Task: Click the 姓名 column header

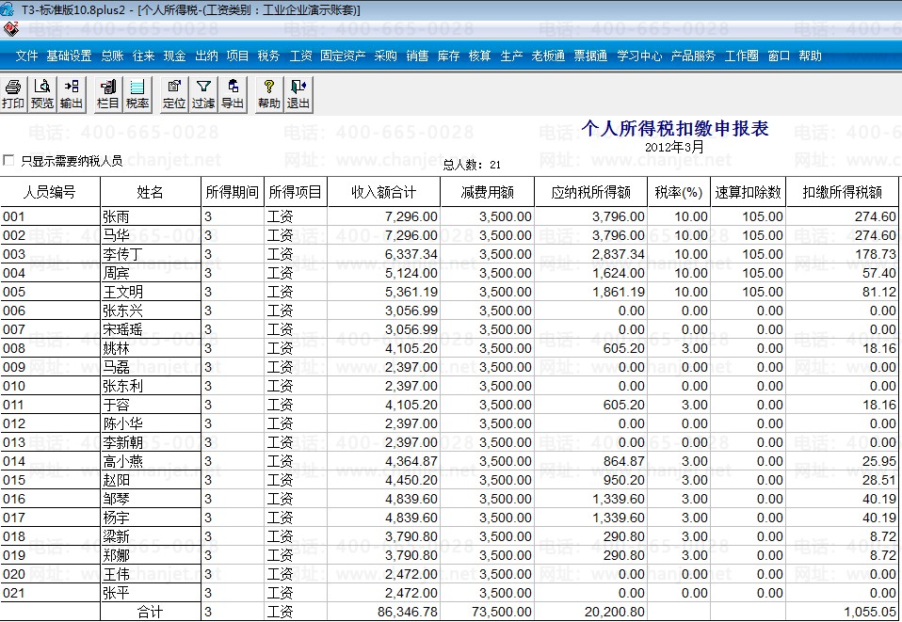Action: point(151,193)
